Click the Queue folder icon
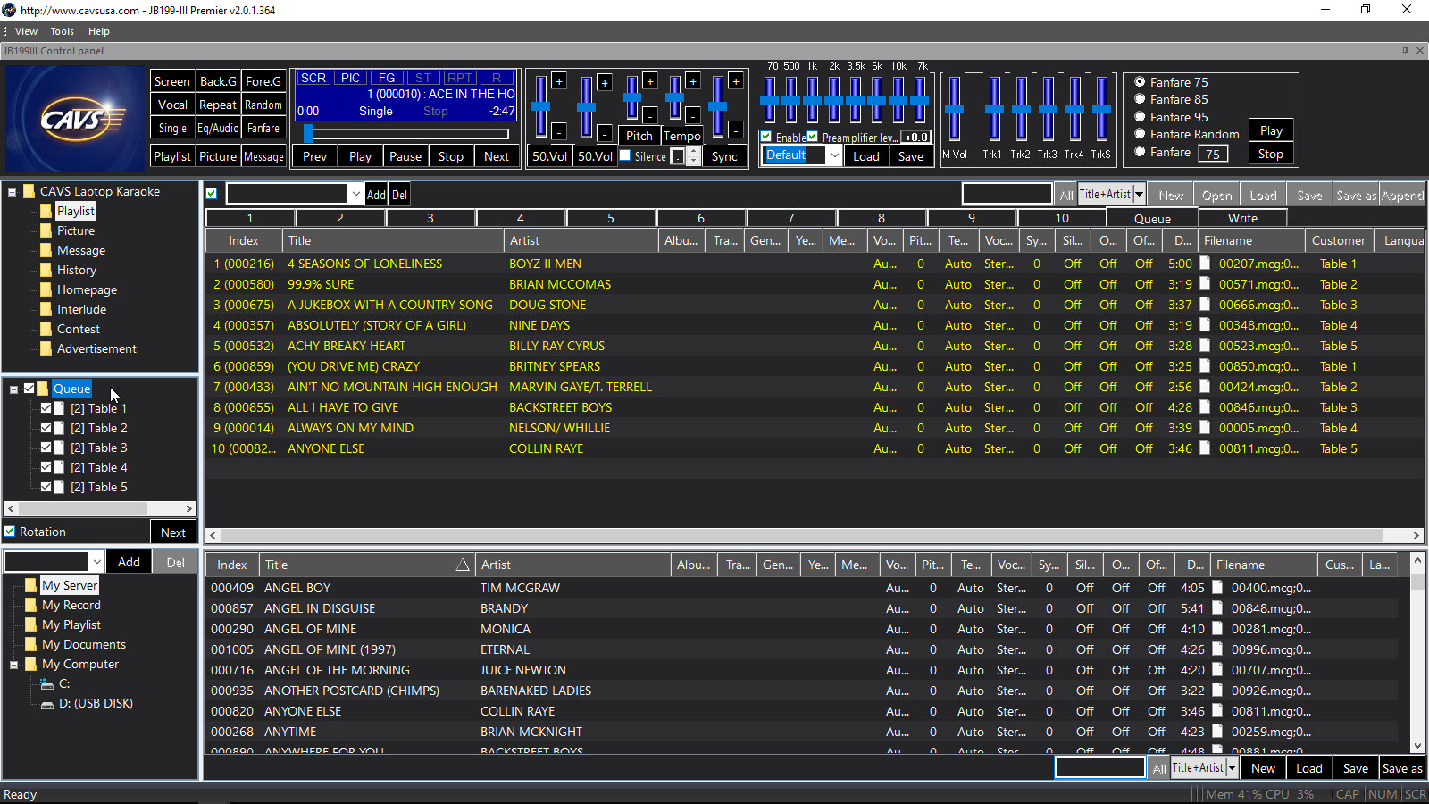This screenshot has width=1429, height=804. (43, 389)
